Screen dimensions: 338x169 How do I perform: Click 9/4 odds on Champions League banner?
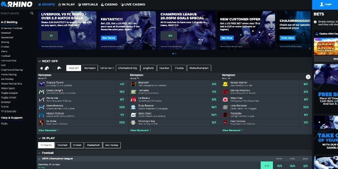coord(169,36)
